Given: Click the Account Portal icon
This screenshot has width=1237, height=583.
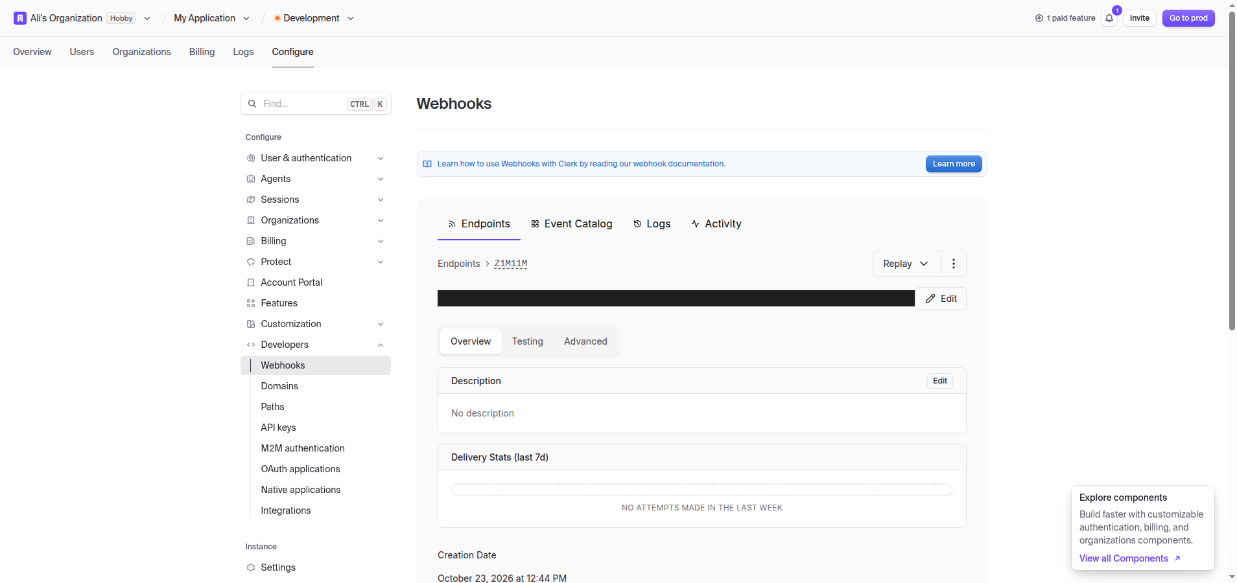Looking at the screenshot, I should (x=251, y=282).
